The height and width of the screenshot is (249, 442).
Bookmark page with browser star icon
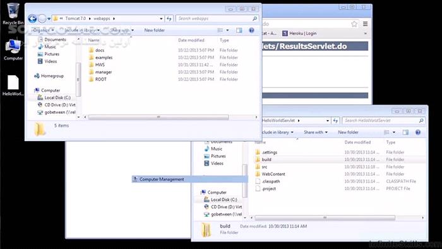tap(354, 24)
